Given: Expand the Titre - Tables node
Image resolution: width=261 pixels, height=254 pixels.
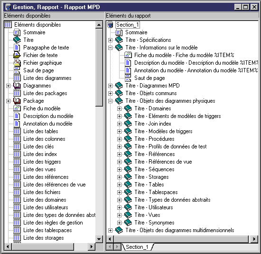Looking at the screenshot, I should click(x=119, y=185).
